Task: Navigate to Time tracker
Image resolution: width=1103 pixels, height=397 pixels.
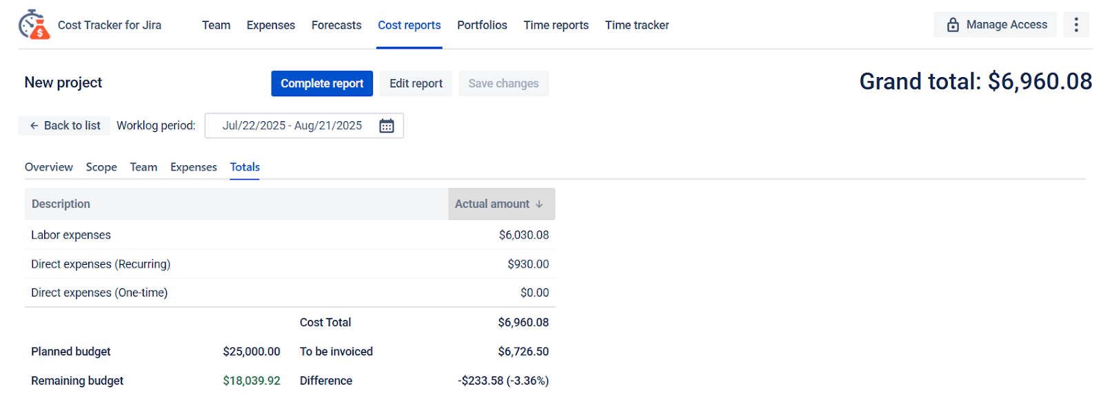Action: pyautogui.click(x=637, y=25)
